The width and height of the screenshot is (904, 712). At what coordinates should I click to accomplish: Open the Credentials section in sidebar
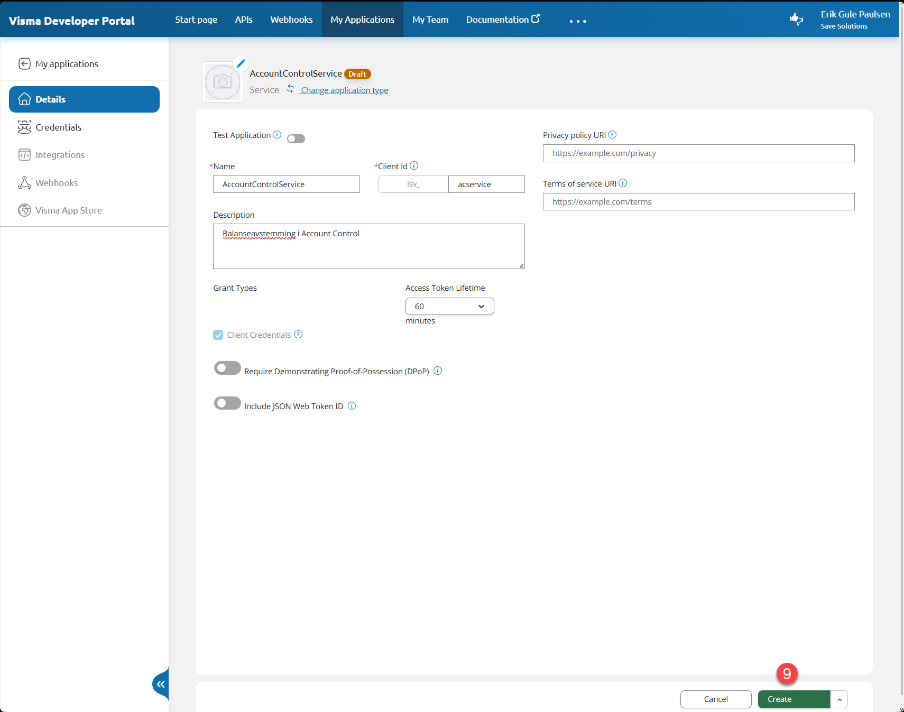pos(58,127)
